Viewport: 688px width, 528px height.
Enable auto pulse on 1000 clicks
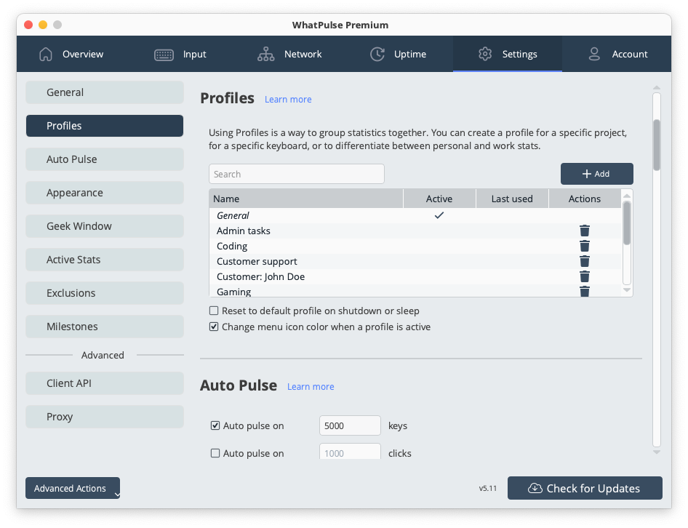pyautogui.click(x=215, y=453)
